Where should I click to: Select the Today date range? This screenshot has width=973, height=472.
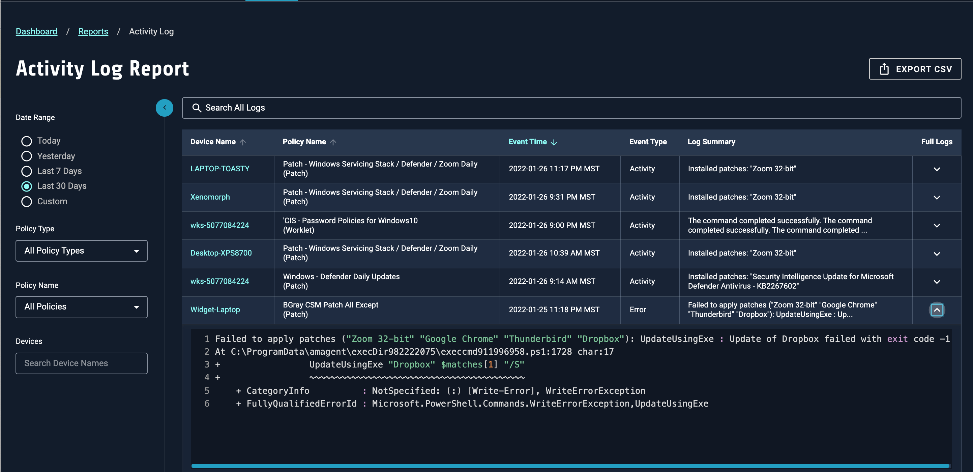point(26,141)
